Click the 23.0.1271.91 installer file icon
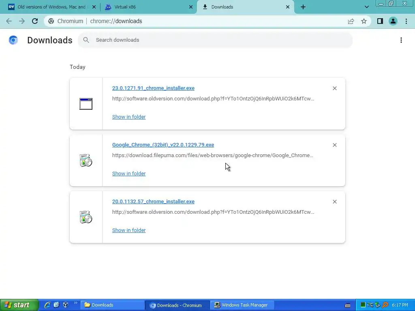Viewport: 415px width, 311px height. pos(86,104)
